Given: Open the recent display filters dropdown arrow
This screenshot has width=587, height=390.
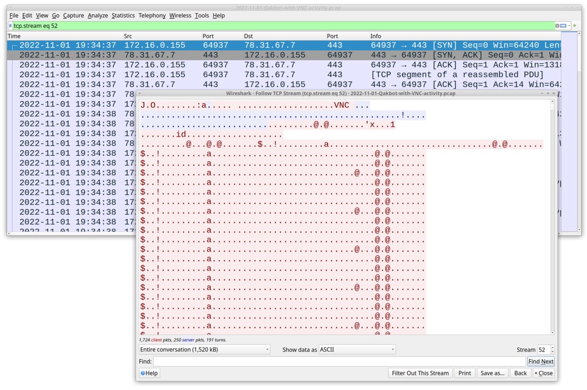Looking at the screenshot, I should pos(569,26).
